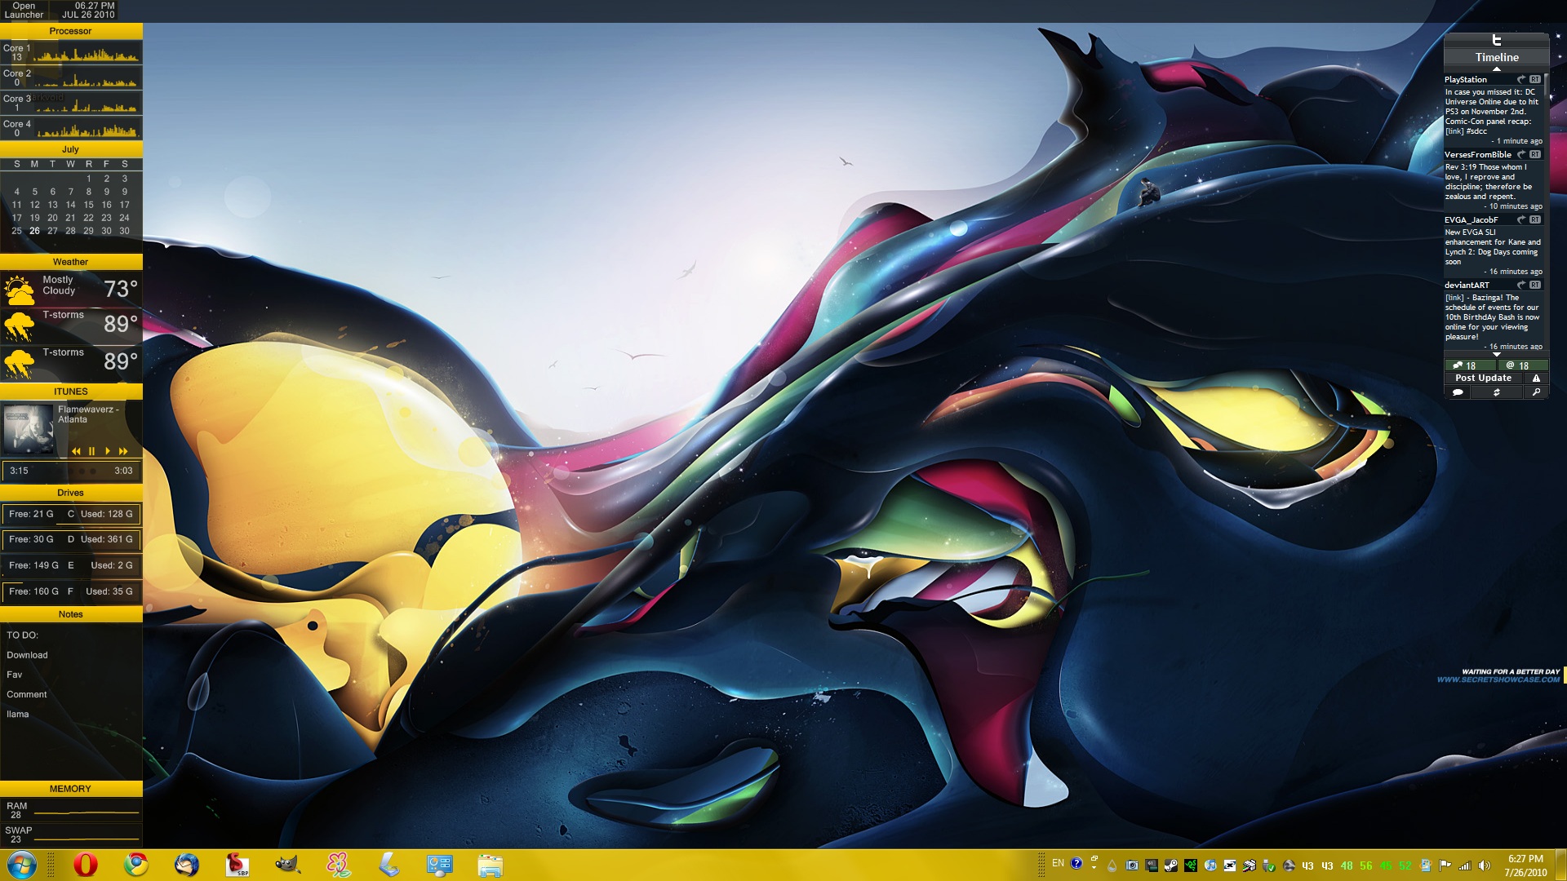Retweet the EVGA_JacobF tweet

tap(1535, 219)
